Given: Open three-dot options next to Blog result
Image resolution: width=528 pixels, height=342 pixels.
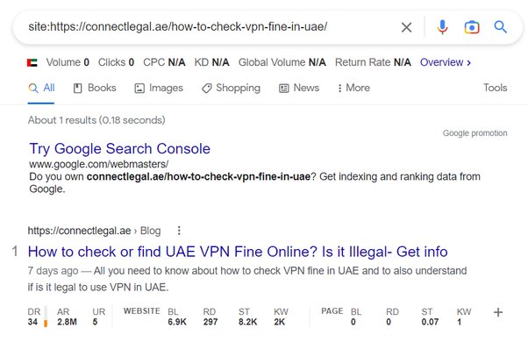Looking at the screenshot, I should tap(179, 231).
